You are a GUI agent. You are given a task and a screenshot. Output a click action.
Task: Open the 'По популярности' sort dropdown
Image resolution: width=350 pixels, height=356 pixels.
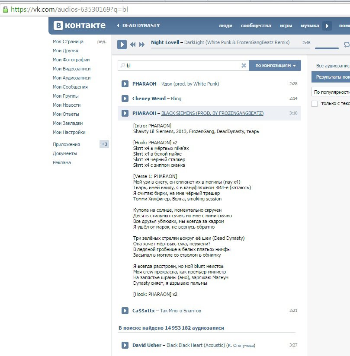pos(331,92)
